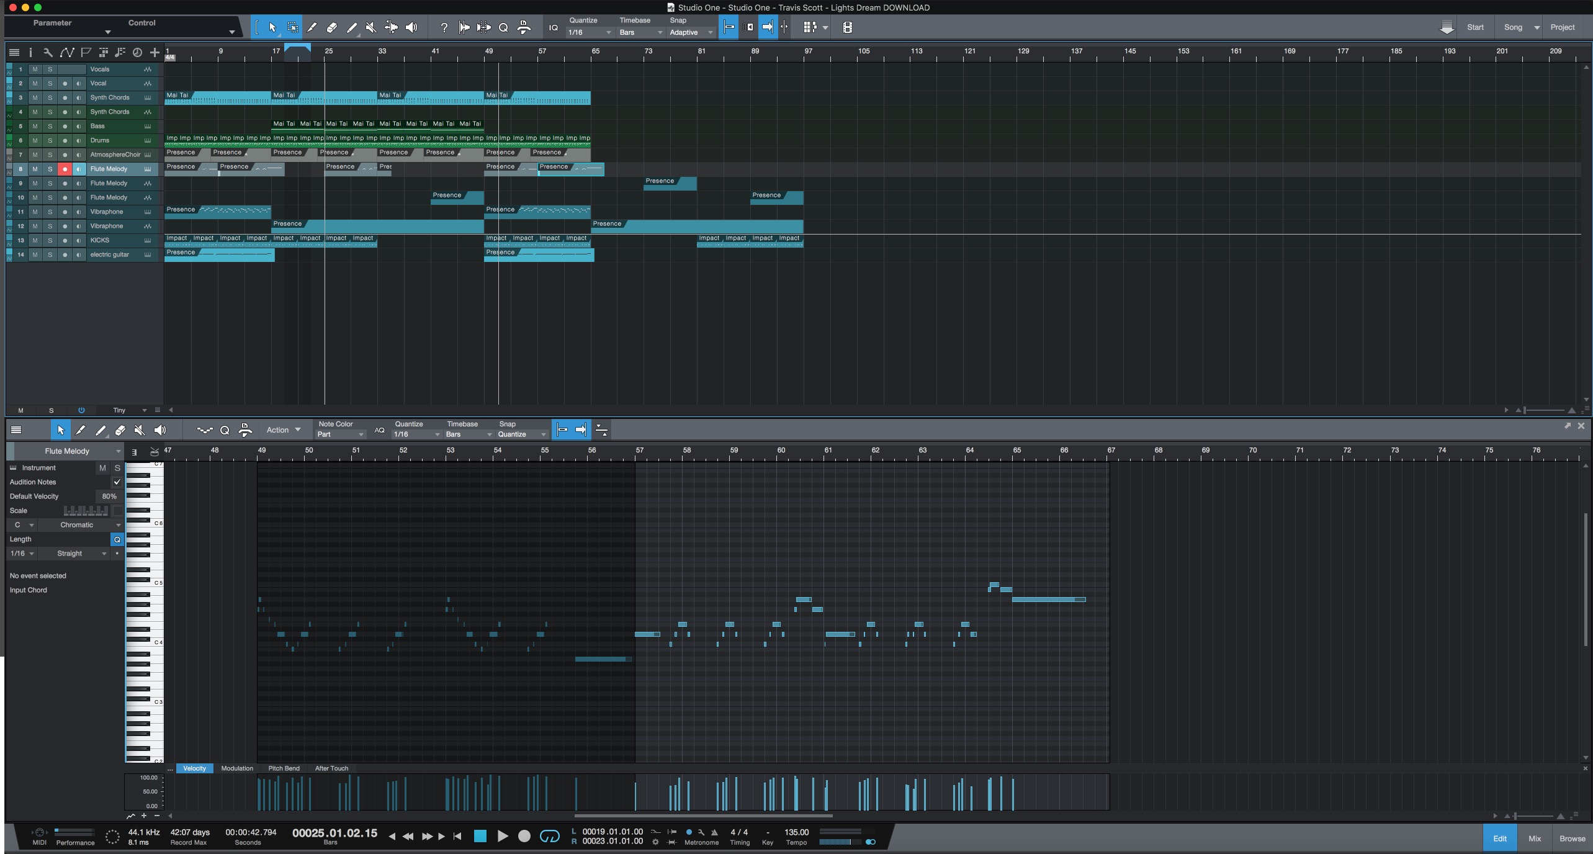Viewport: 1593px width, 854px height.
Task: Click the Quantize Q icon in top toolbar
Action: point(503,27)
